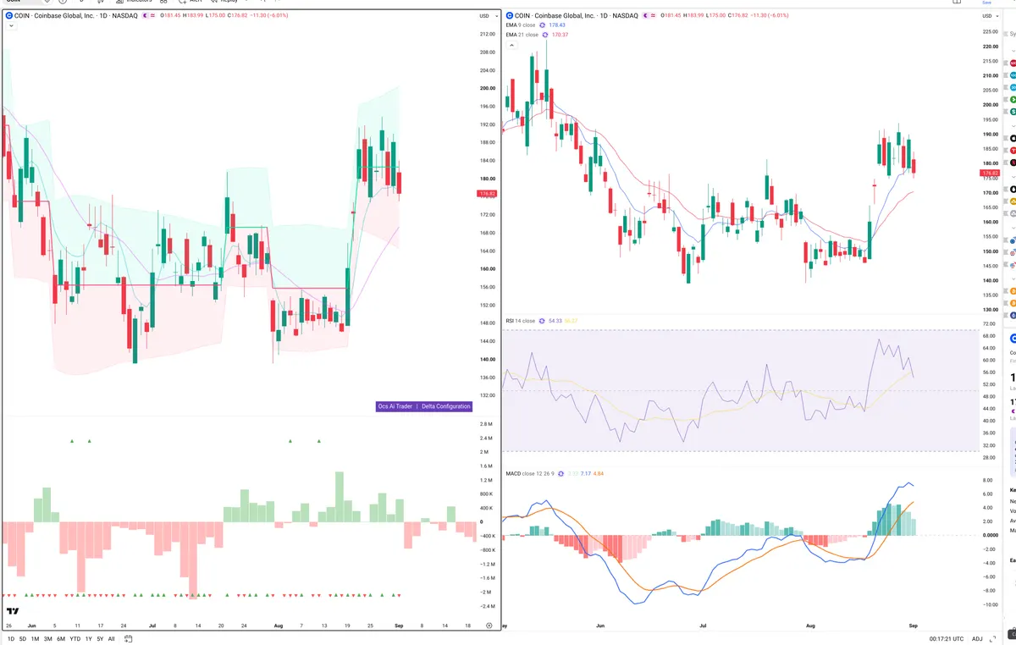Select the RSI 14 close legend

pos(520,321)
